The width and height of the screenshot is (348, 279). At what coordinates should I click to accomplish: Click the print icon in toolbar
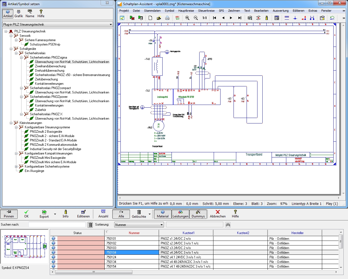pos(167,18)
